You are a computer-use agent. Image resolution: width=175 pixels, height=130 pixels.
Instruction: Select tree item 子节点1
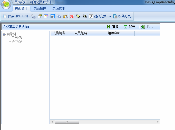coord(17,38)
